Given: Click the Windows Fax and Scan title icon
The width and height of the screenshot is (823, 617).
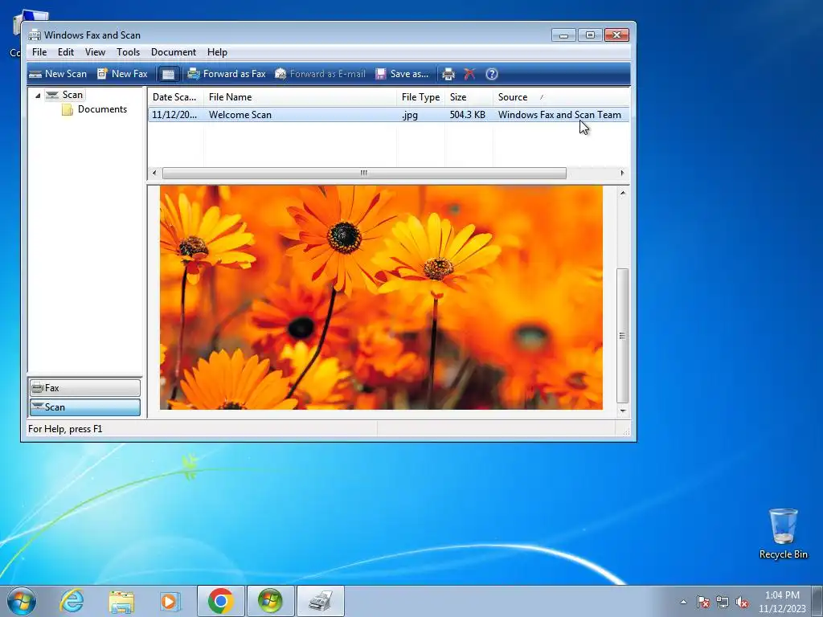Looking at the screenshot, I should [35, 35].
